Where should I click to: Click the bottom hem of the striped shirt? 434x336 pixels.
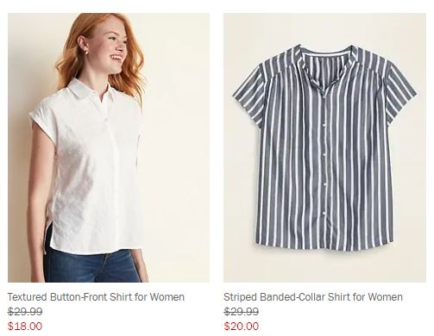[324, 247]
